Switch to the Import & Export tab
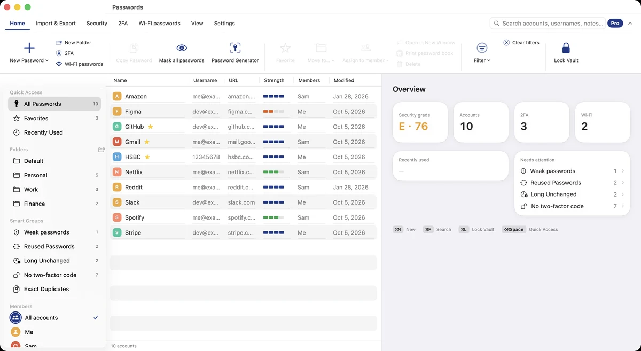 coord(56,24)
